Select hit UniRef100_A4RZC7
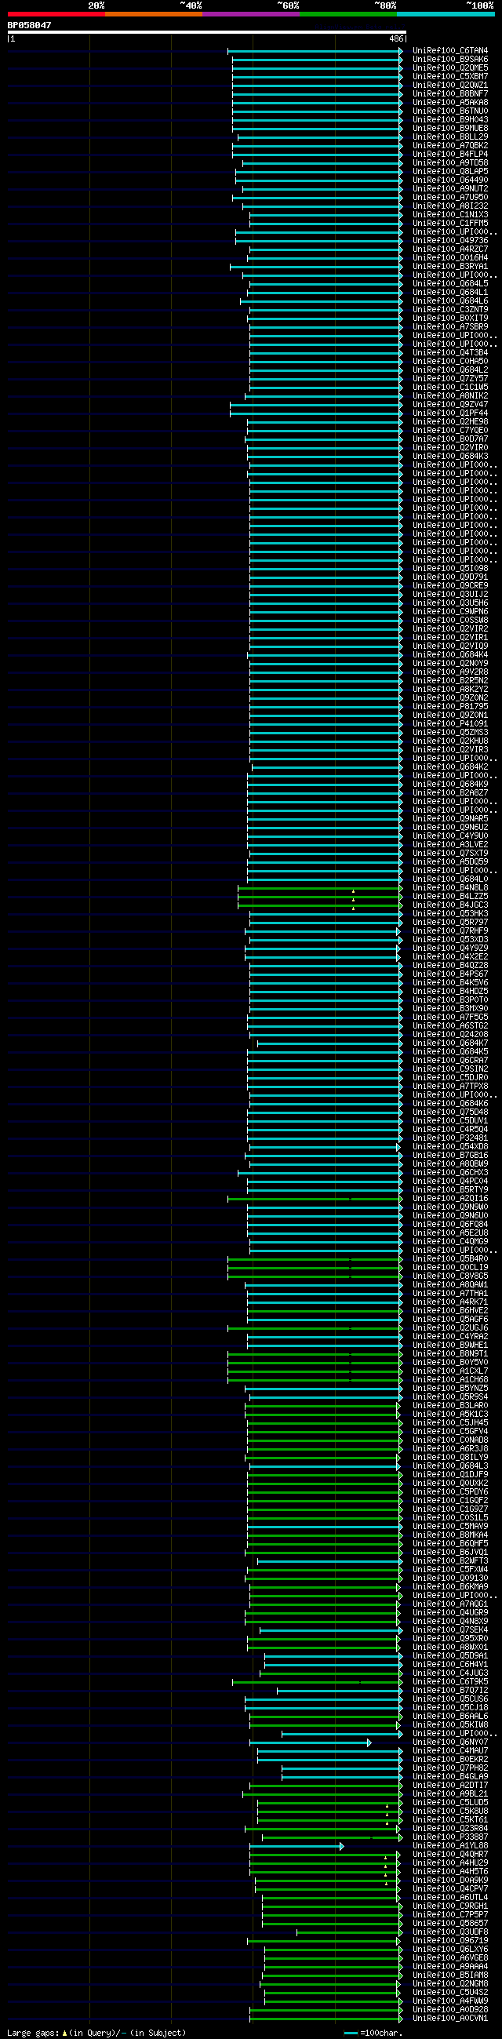 click(450, 249)
